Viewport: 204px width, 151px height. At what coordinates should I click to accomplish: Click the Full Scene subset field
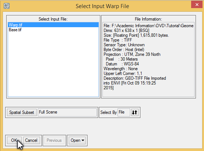pos(67,112)
